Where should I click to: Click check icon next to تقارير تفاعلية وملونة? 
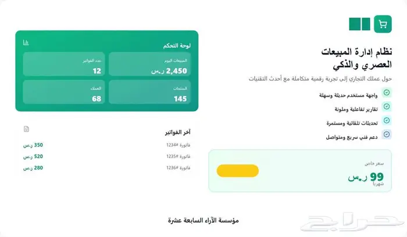[x=387, y=107]
